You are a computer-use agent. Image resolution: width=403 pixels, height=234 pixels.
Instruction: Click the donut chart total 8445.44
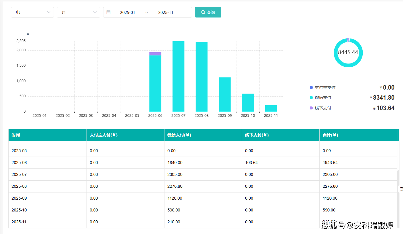(x=348, y=52)
